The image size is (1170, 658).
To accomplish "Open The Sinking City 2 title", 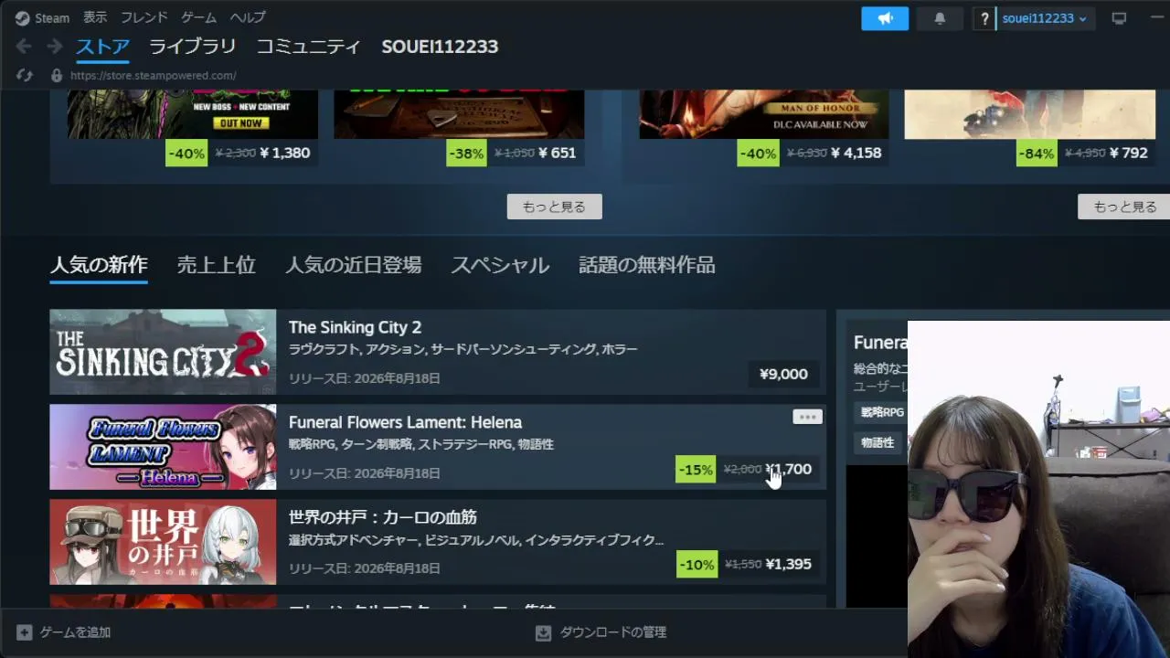I will click(355, 327).
